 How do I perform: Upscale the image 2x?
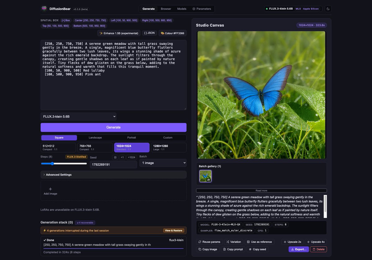pos(292,242)
